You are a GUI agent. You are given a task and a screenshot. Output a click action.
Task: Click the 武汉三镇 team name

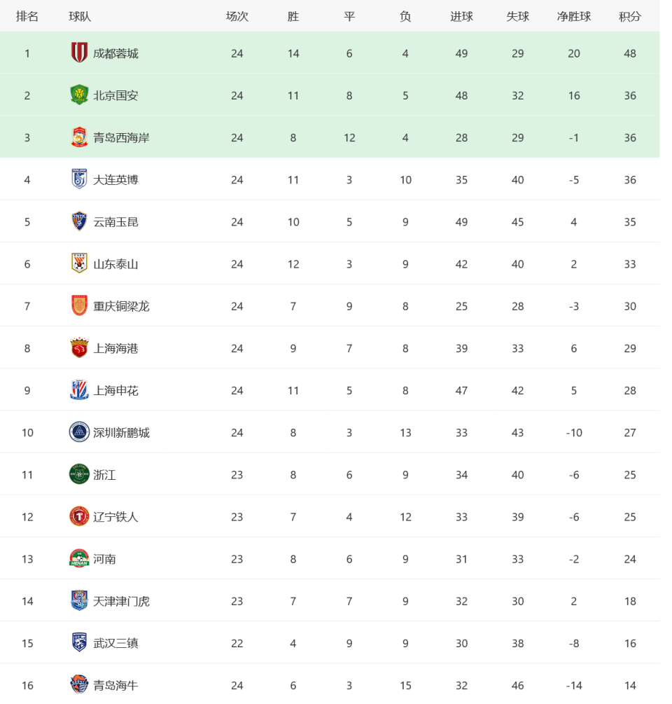coord(115,643)
